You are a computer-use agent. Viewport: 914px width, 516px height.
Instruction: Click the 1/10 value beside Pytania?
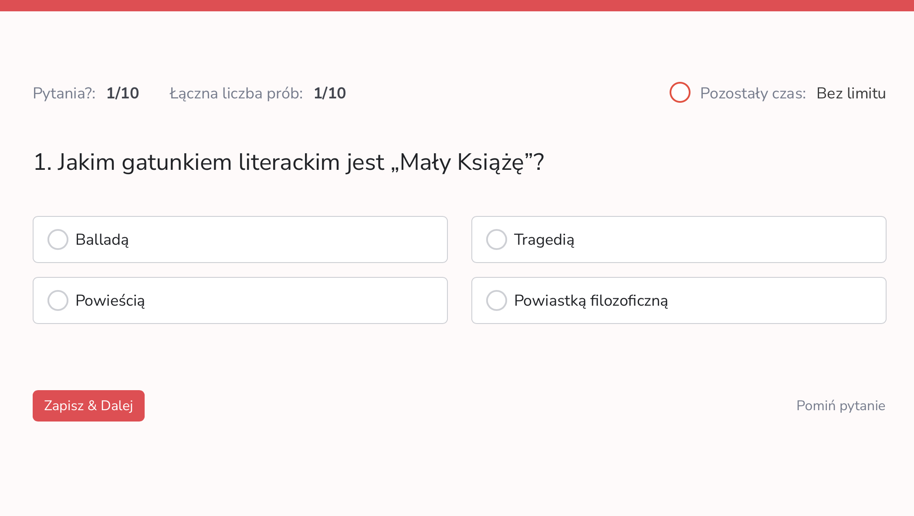[x=123, y=93]
